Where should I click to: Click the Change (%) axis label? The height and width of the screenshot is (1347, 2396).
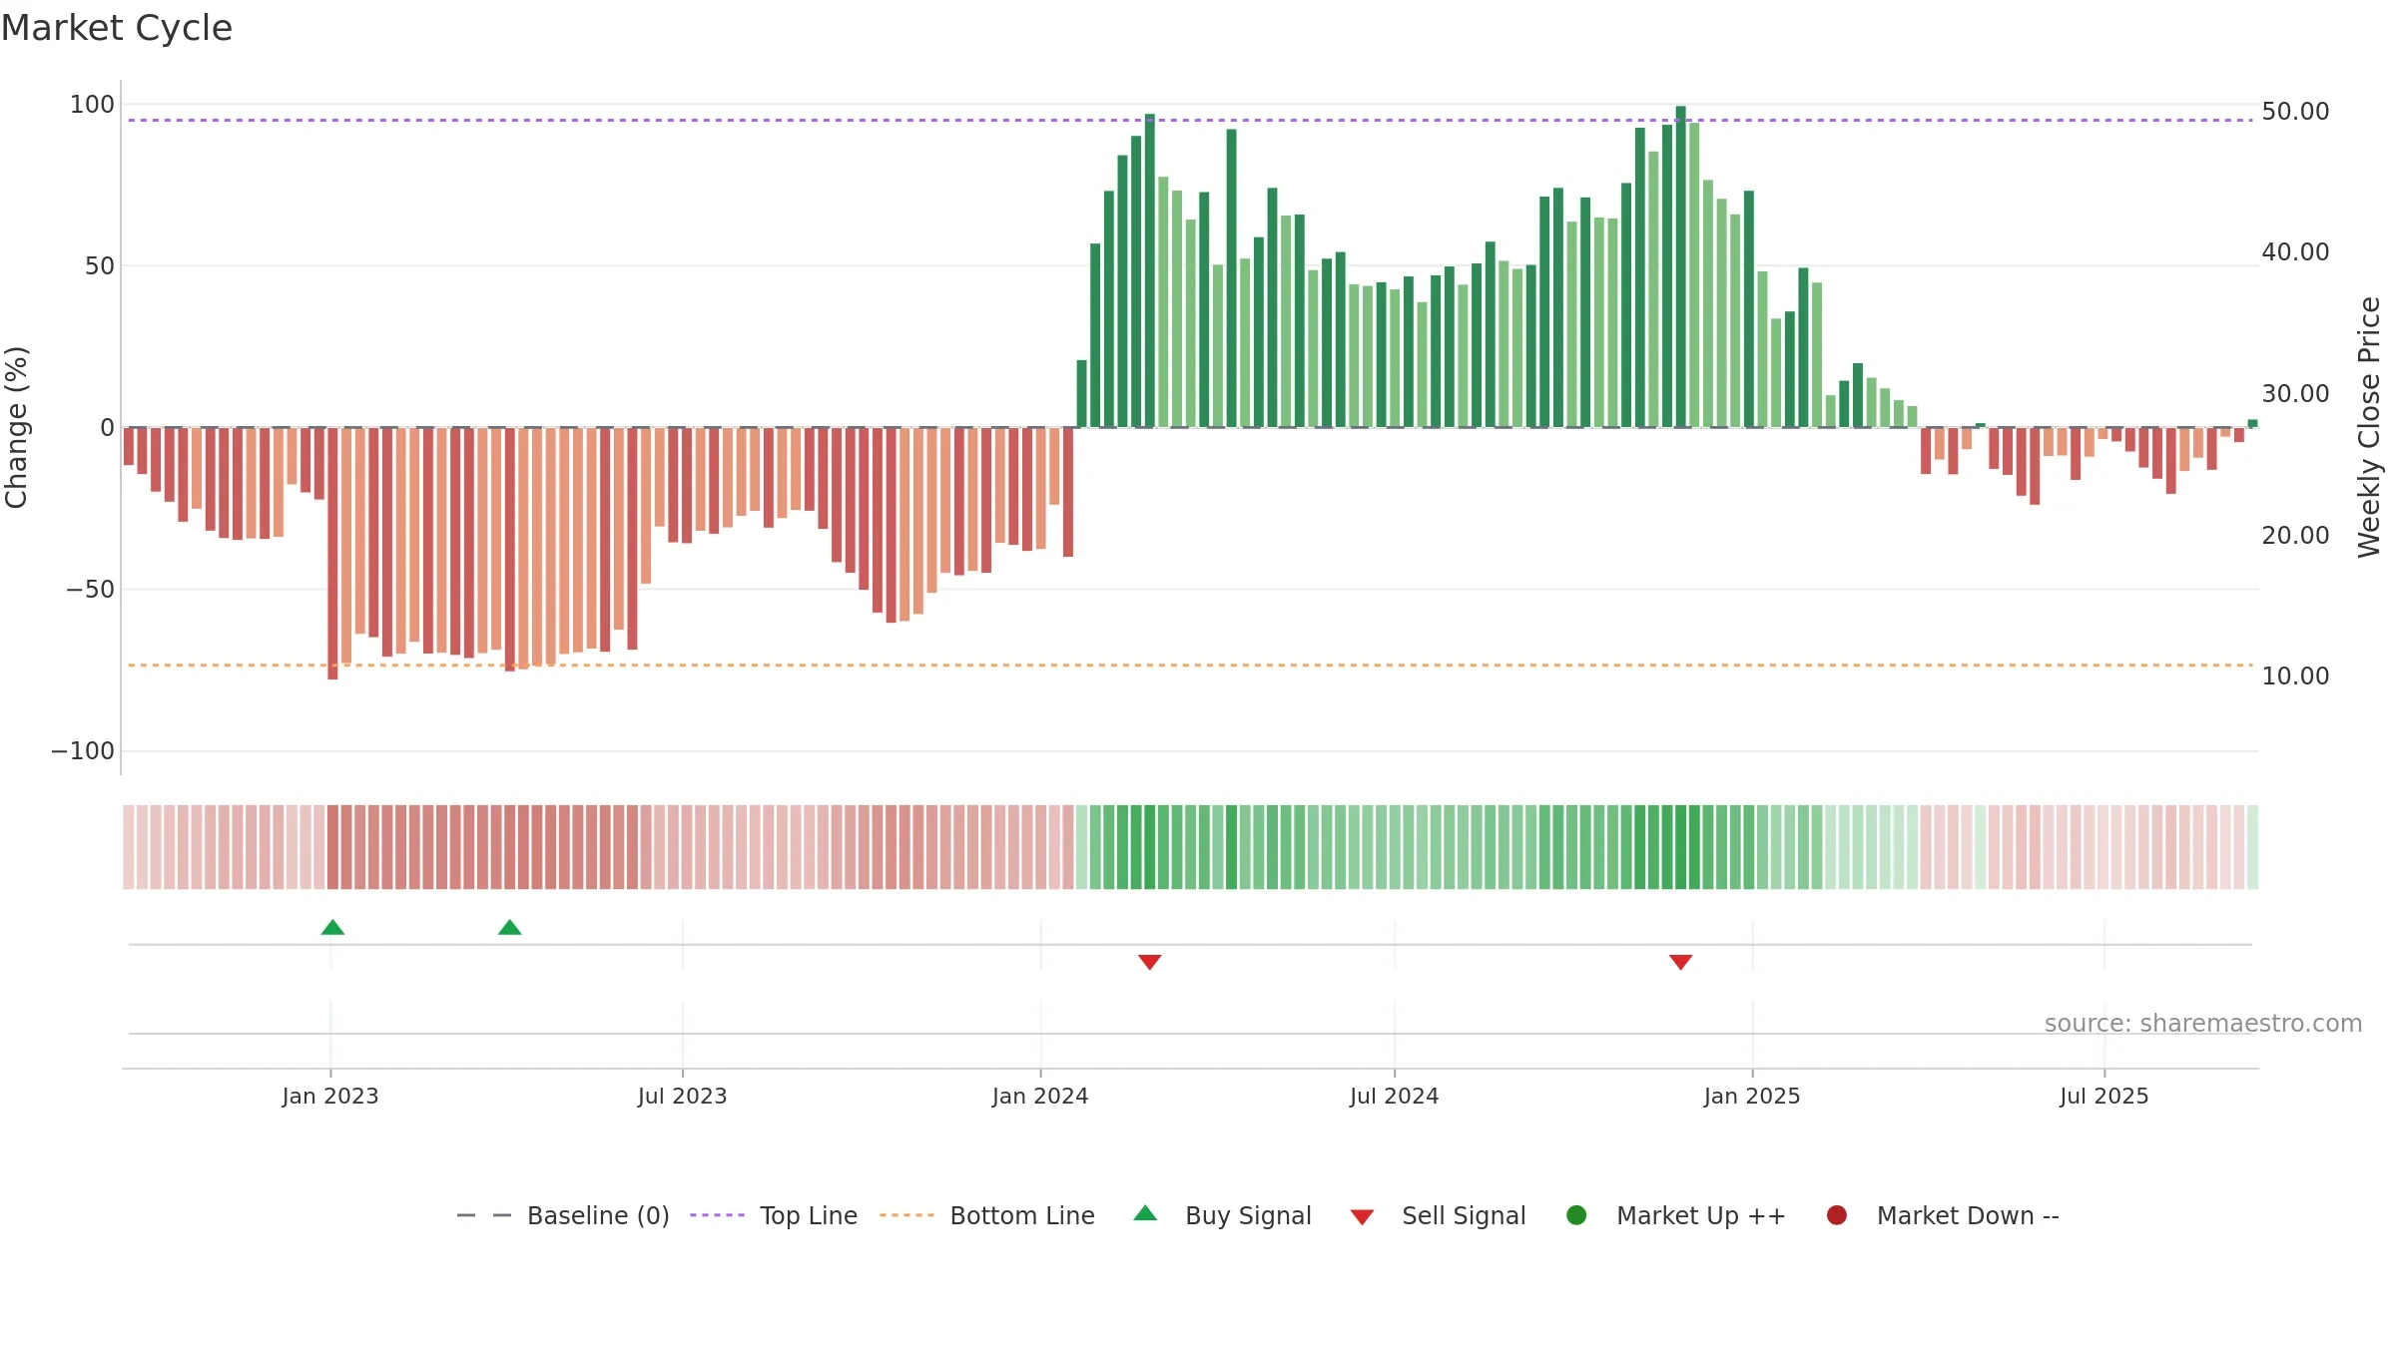(x=16, y=427)
